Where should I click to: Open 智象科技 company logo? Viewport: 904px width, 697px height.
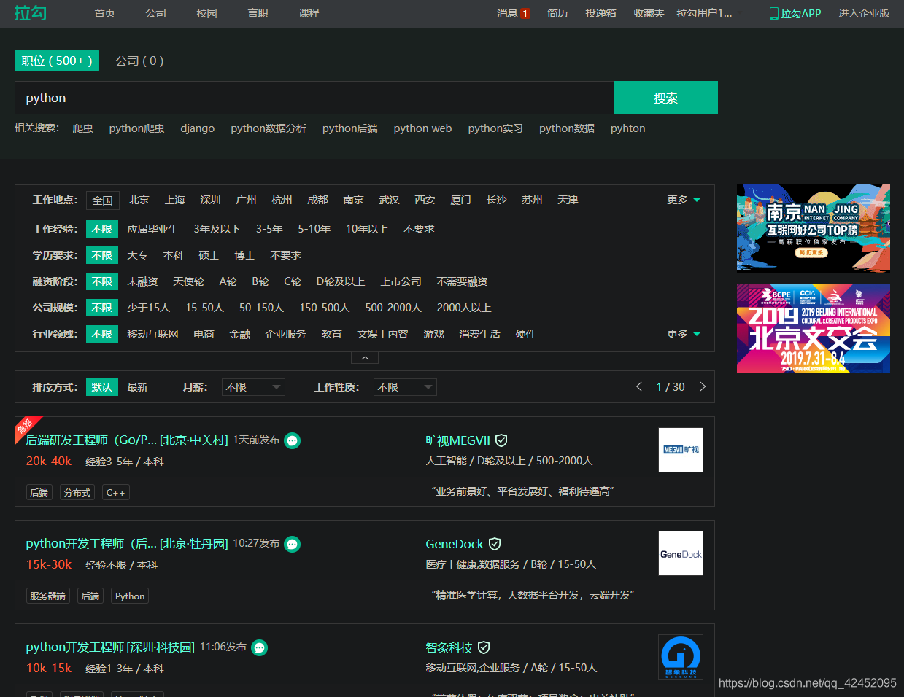(681, 657)
